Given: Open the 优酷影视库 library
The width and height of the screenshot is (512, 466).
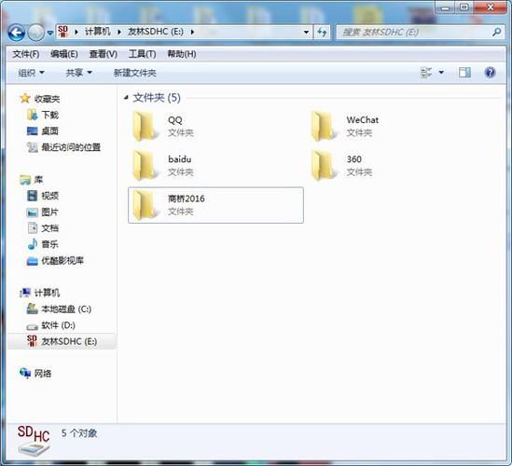Looking at the screenshot, I should pyautogui.click(x=62, y=260).
